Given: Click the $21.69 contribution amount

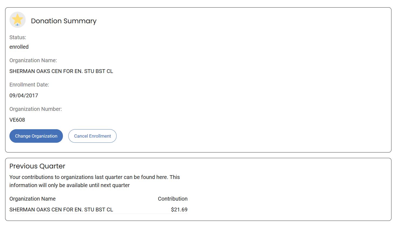Looking at the screenshot, I should [179, 210].
